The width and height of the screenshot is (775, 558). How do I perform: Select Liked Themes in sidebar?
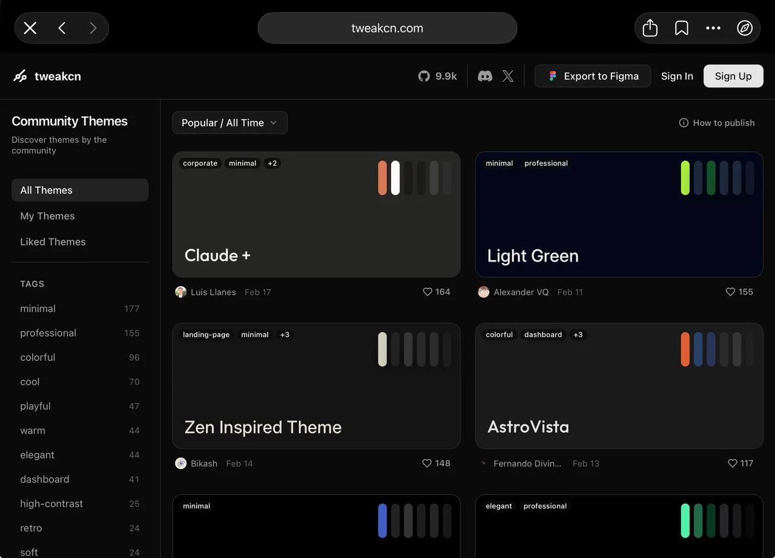pos(80,241)
